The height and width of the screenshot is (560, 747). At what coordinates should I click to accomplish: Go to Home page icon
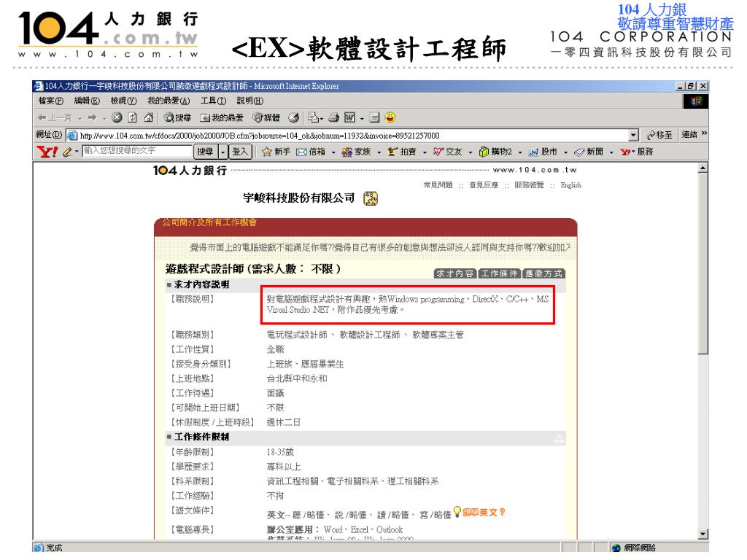pos(149,117)
